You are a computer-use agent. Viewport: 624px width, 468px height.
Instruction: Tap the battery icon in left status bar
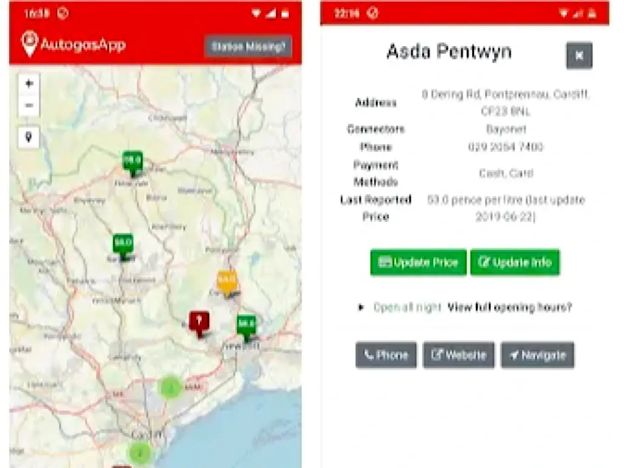tap(285, 13)
